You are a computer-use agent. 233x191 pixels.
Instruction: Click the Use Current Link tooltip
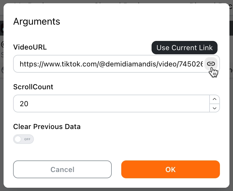click(184, 47)
